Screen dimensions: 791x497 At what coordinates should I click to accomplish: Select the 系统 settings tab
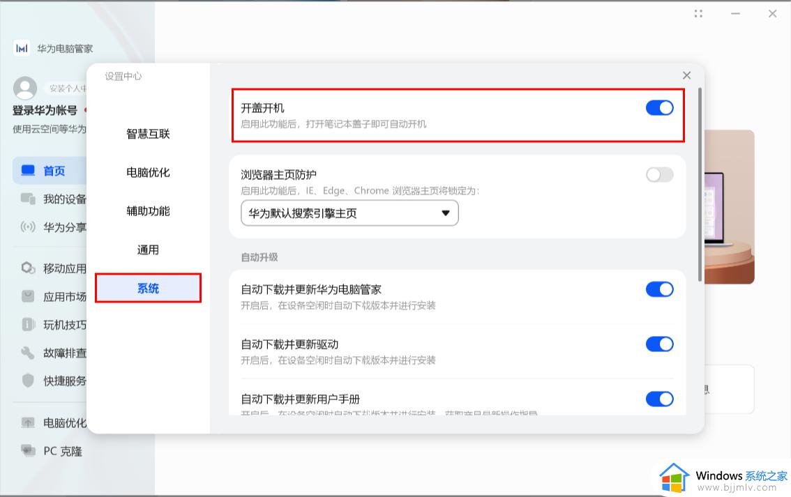(148, 289)
